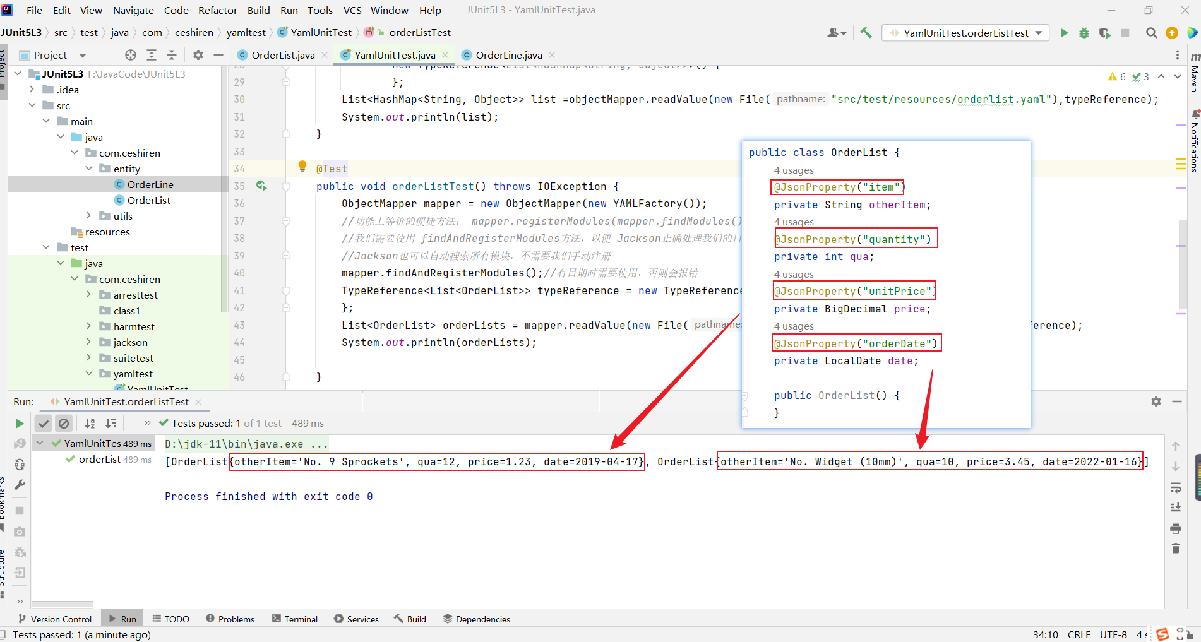The height and width of the screenshot is (642, 1201).
Task: Open Search Everywhere magnifier icon
Action: 1151,33
